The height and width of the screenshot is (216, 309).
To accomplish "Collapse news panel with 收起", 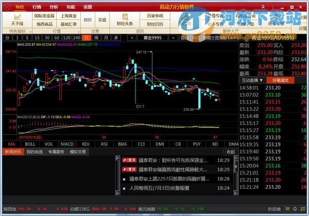I will tap(230, 152).
